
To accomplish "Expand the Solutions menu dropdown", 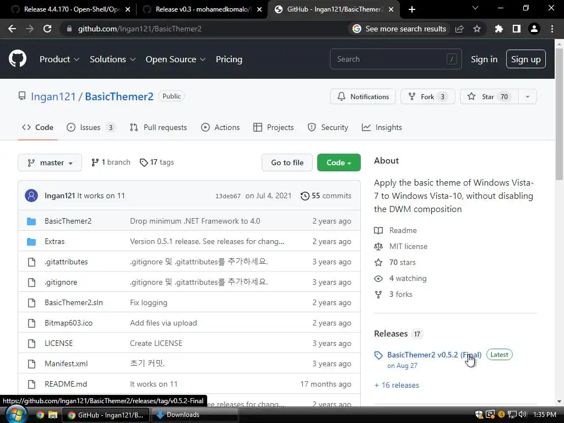I will 112,59.
